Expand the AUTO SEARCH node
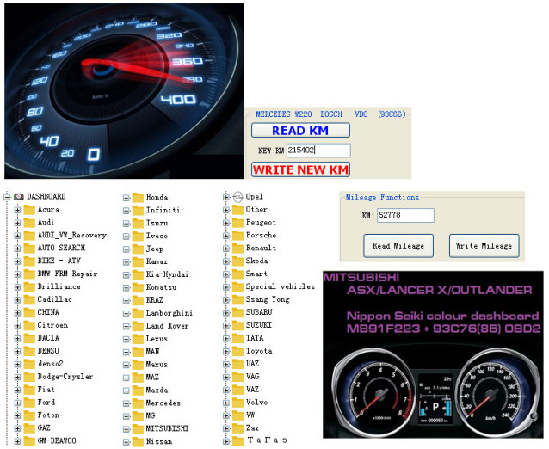 (17, 249)
